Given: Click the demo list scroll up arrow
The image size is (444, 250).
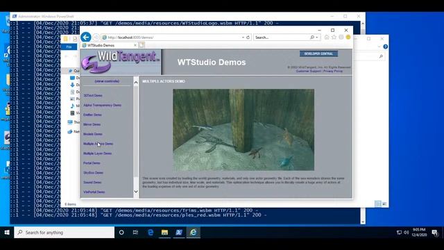Looking at the screenshot, I should [136, 83].
